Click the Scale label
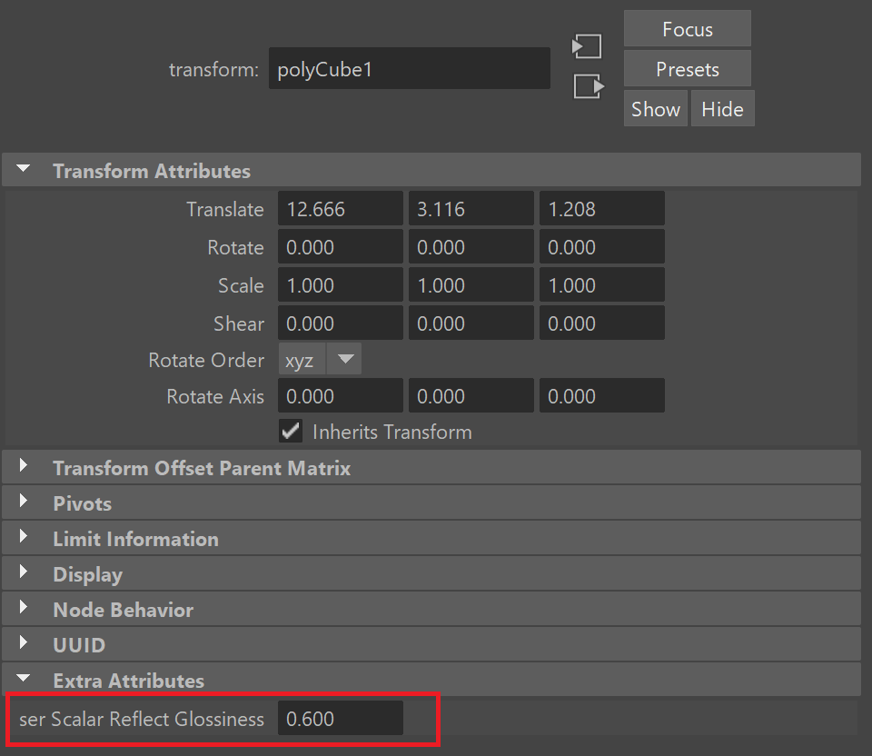The width and height of the screenshot is (872, 756). (x=240, y=286)
